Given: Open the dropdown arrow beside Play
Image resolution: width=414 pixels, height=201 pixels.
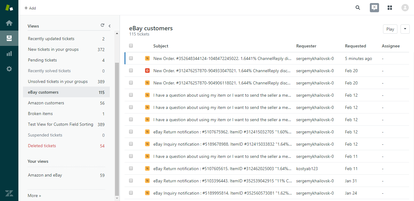Looking at the screenshot, I should click(x=405, y=29).
